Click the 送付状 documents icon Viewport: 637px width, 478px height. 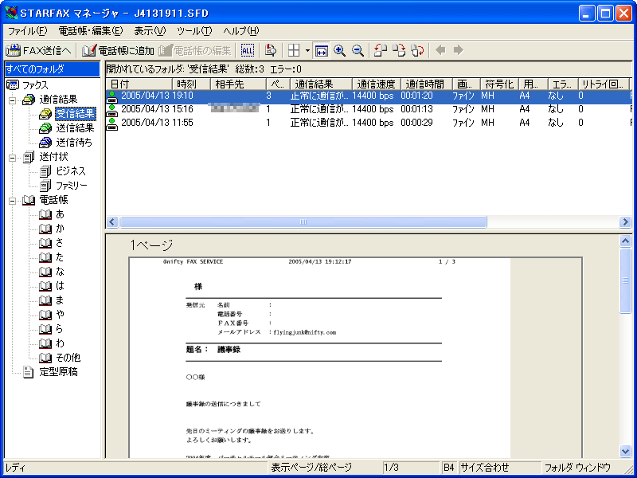(29, 157)
